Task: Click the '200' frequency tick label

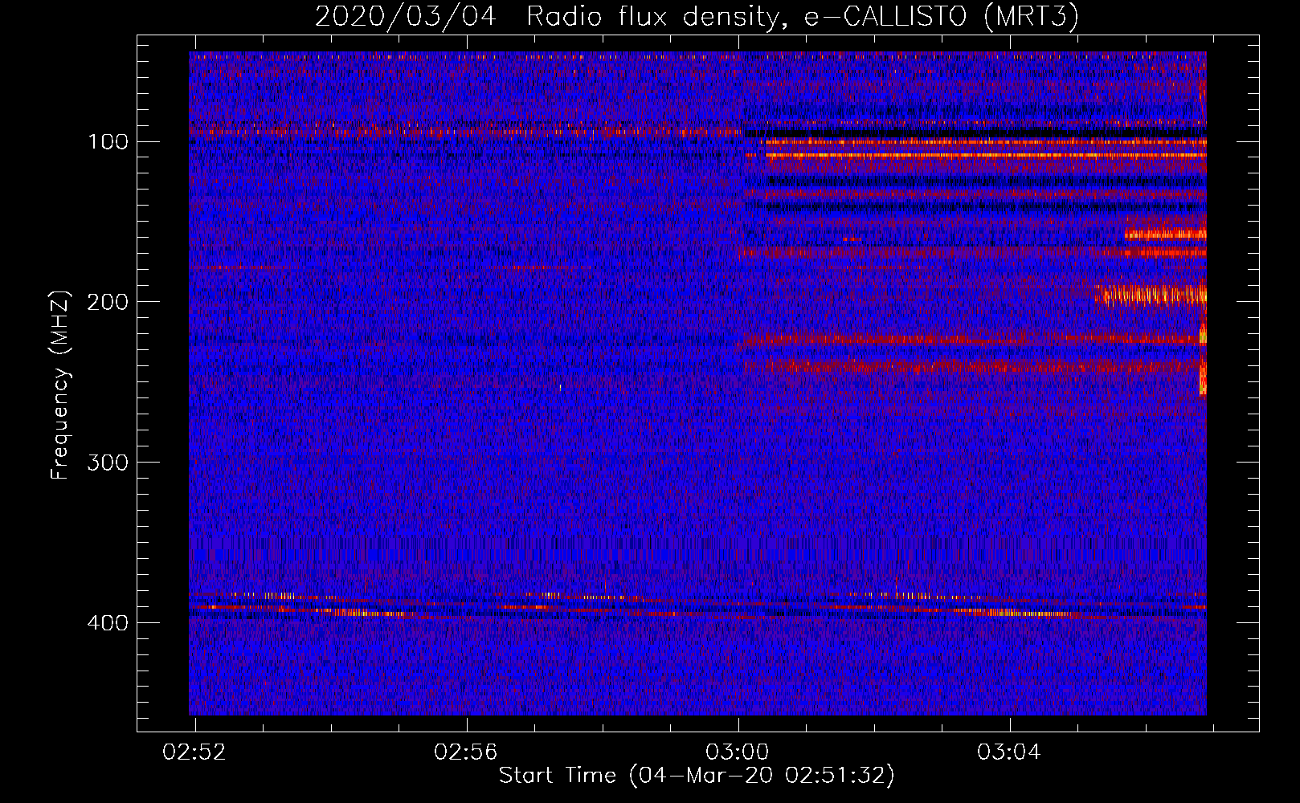Action: pos(108,303)
